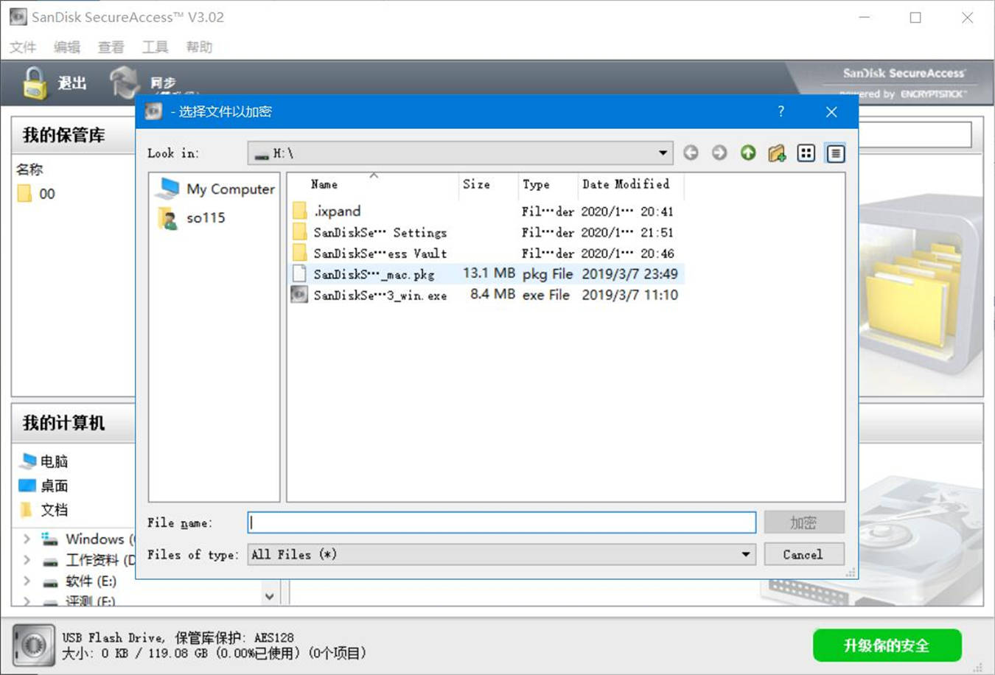Select the 13.1 MB size cell

(489, 273)
